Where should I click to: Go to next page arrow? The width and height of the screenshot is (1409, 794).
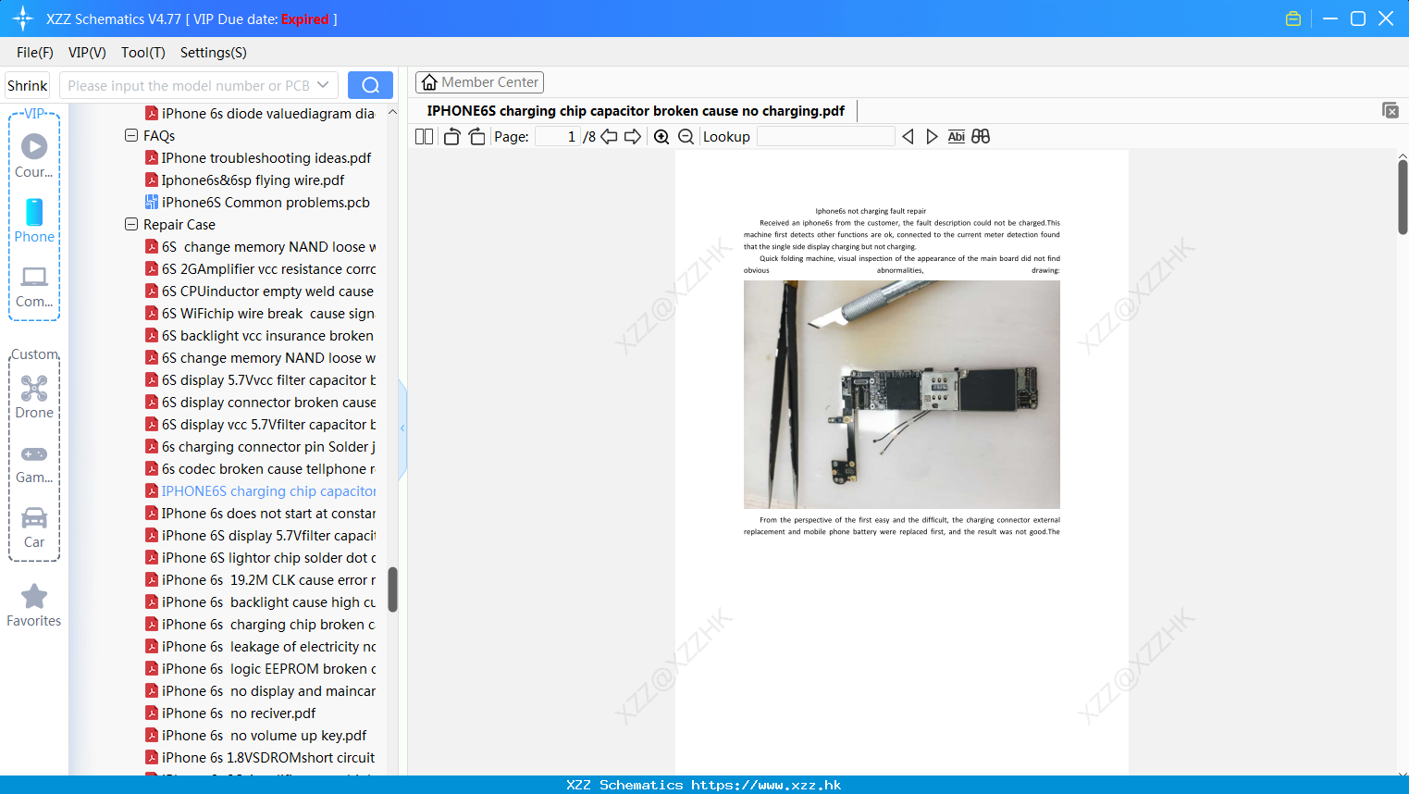click(633, 137)
